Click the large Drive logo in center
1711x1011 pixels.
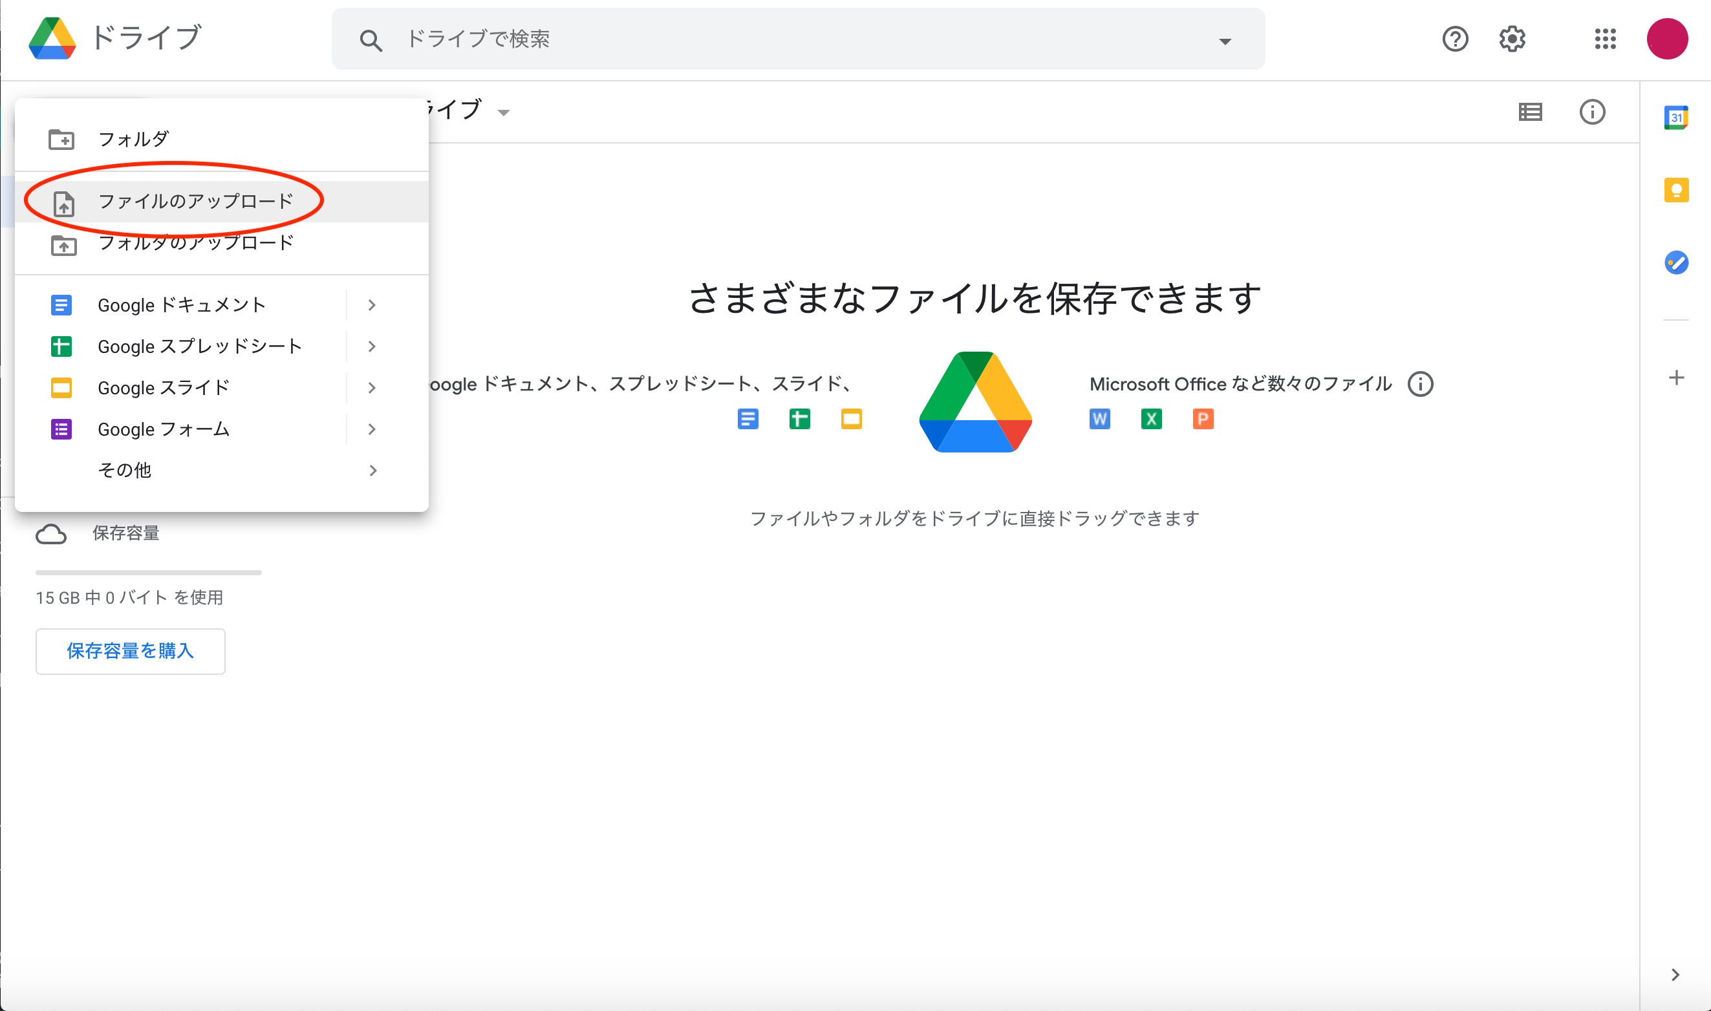(975, 402)
